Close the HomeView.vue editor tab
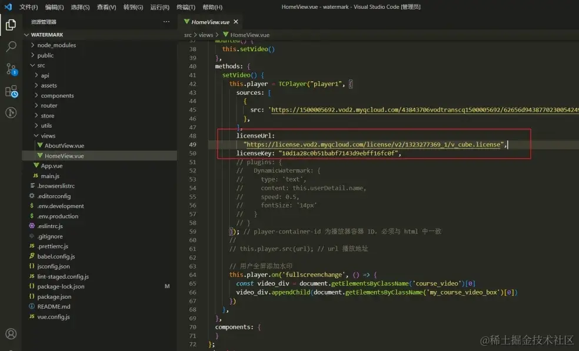Viewport: 579px width, 351px height. pos(235,22)
